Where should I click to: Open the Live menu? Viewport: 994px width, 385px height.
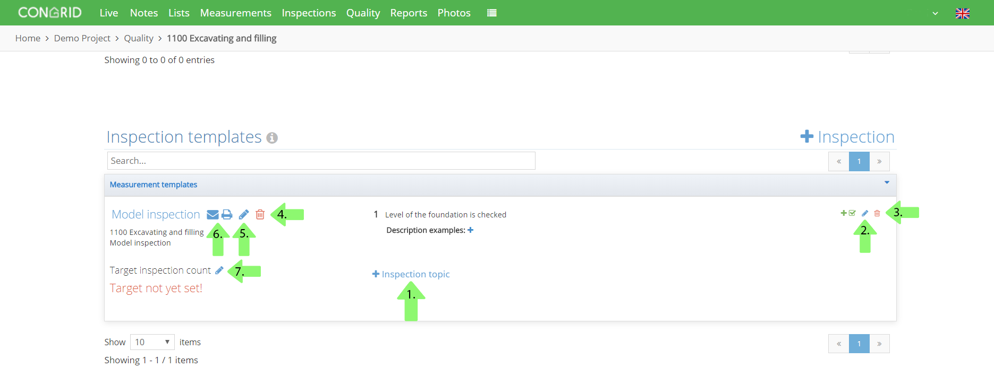point(109,13)
